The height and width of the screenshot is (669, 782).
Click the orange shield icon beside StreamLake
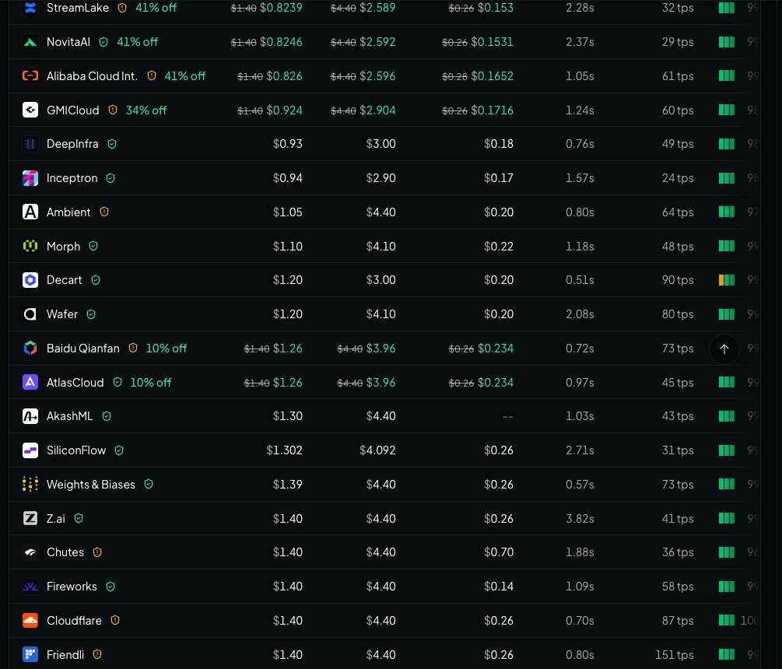point(122,8)
